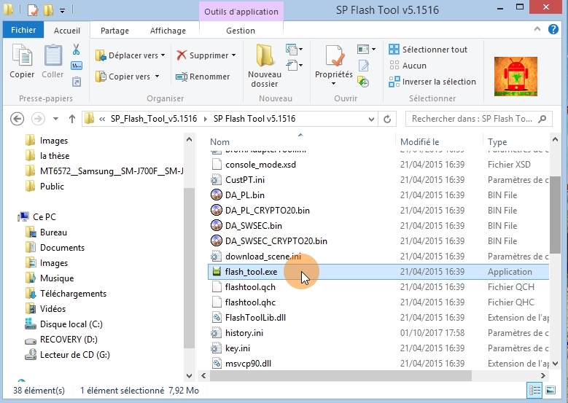Click the Rechercher search field
This screenshot has height=403, width=568.
tap(478, 119)
